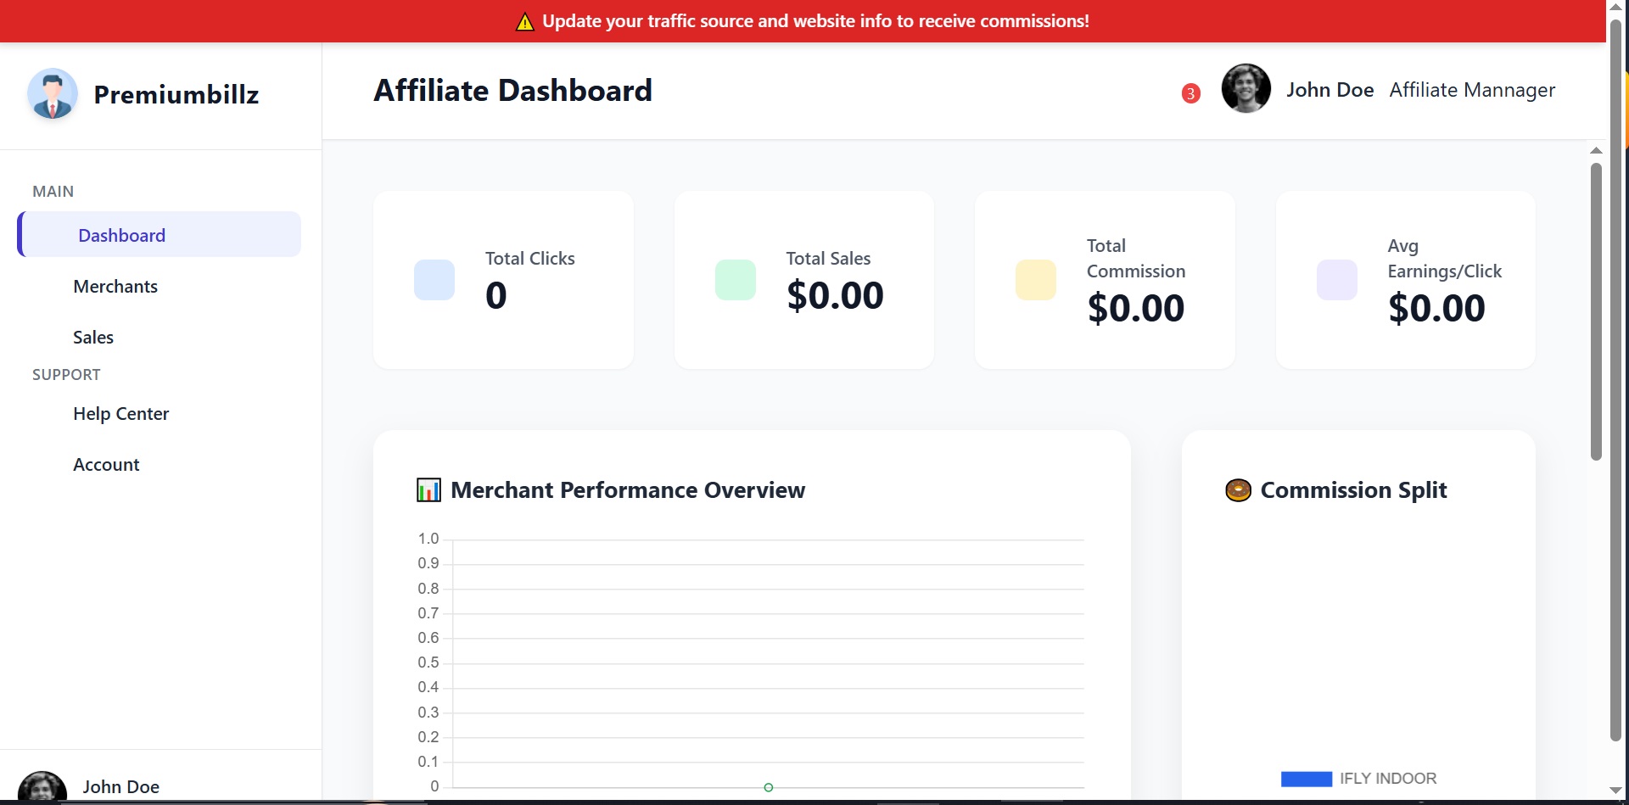Image resolution: width=1629 pixels, height=805 pixels.
Task: Click the Total Sales $0.00 value
Action: tap(835, 296)
